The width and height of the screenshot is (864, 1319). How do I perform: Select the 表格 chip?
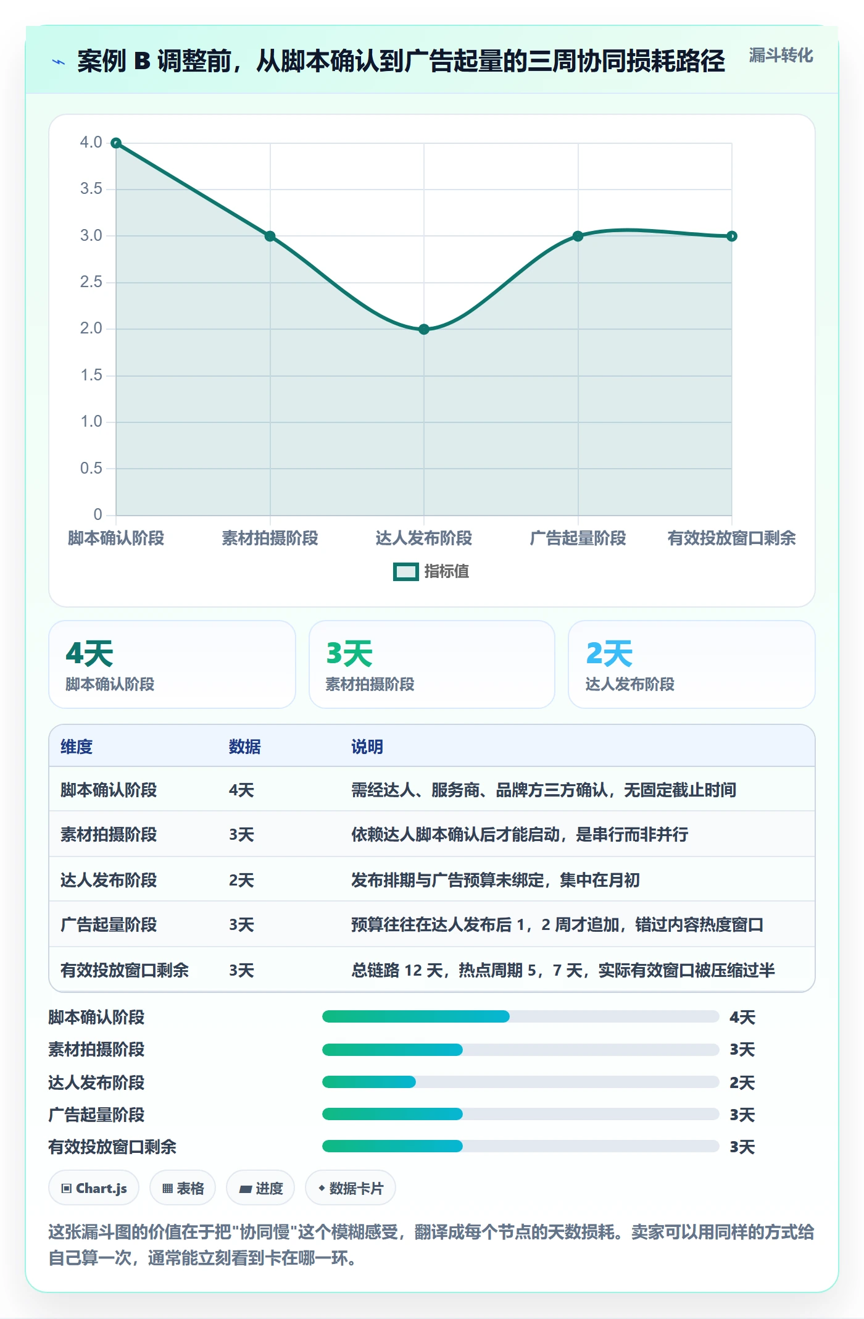tap(183, 1188)
